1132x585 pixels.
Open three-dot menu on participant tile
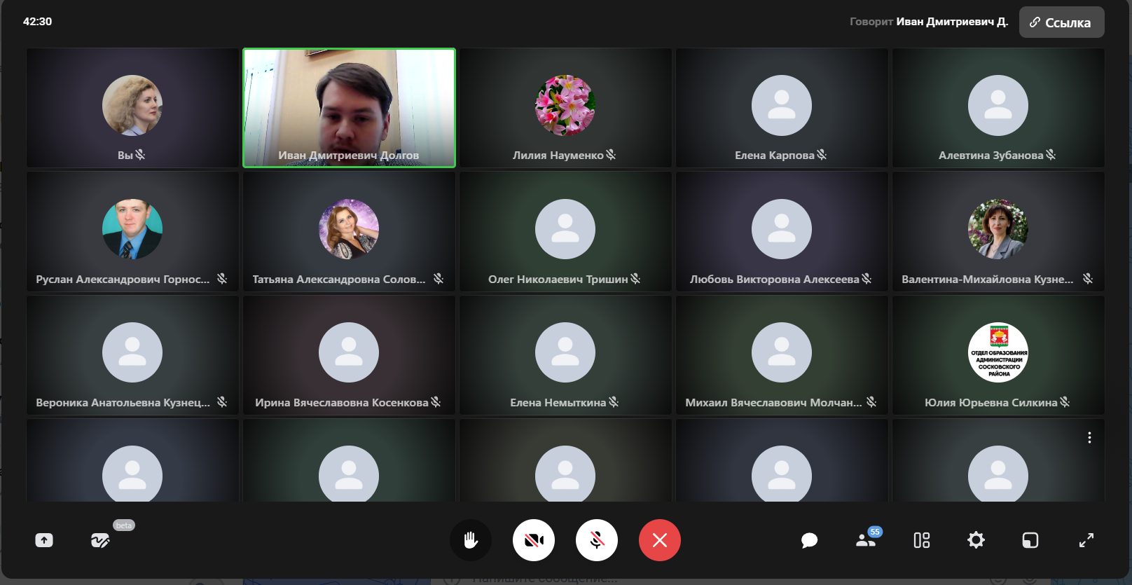[1089, 437]
